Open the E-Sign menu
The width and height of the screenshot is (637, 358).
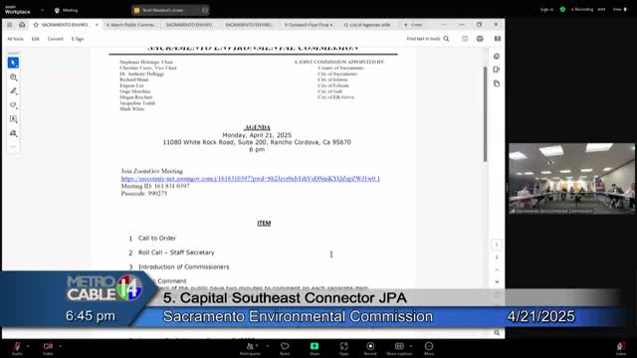(78, 39)
